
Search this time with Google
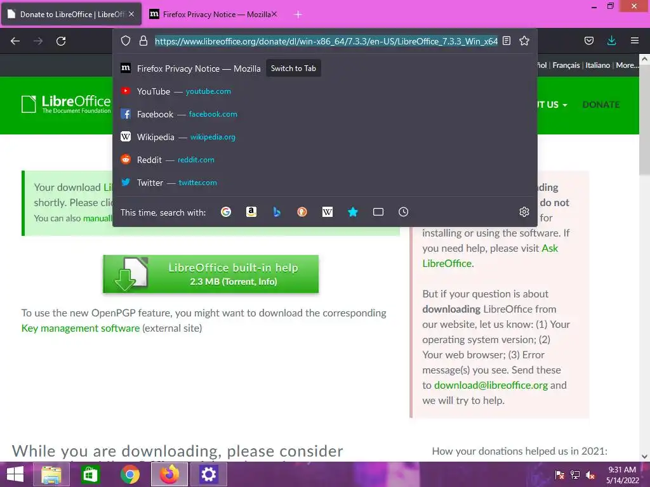[x=226, y=212]
